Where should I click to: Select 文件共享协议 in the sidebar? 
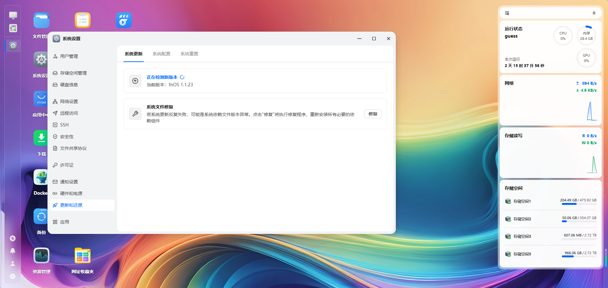point(82,148)
